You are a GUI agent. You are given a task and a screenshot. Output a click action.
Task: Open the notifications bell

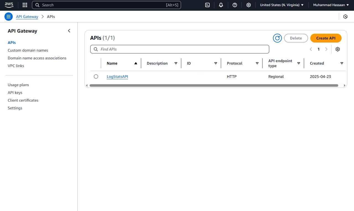point(221,5)
